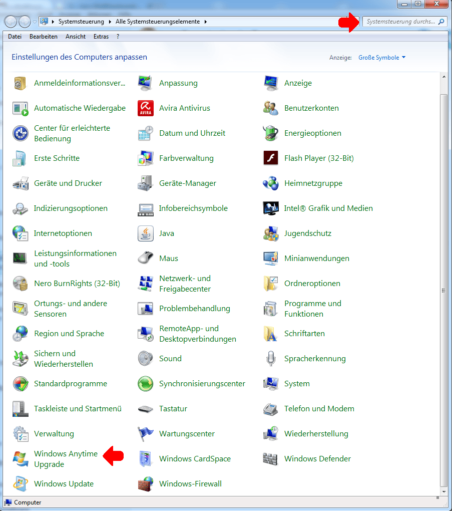Click the Windows-Firewall brick wall icon

pyautogui.click(x=145, y=484)
